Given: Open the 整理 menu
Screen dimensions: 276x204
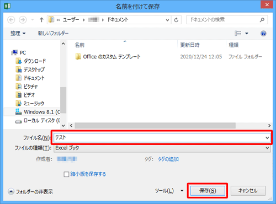Looking at the screenshot, I should (18, 34).
